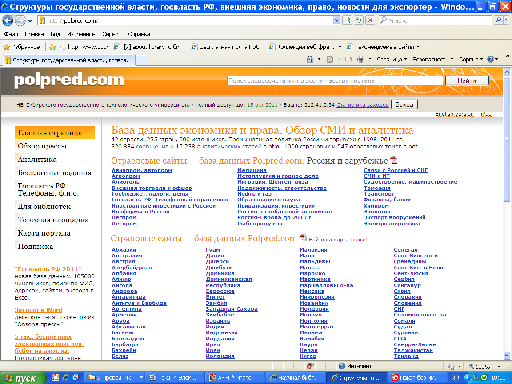Open the Сервис menu in menu bar

click(112, 34)
